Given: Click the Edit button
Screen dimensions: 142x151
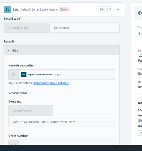Looking at the screenshot, I should pos(102,9).
